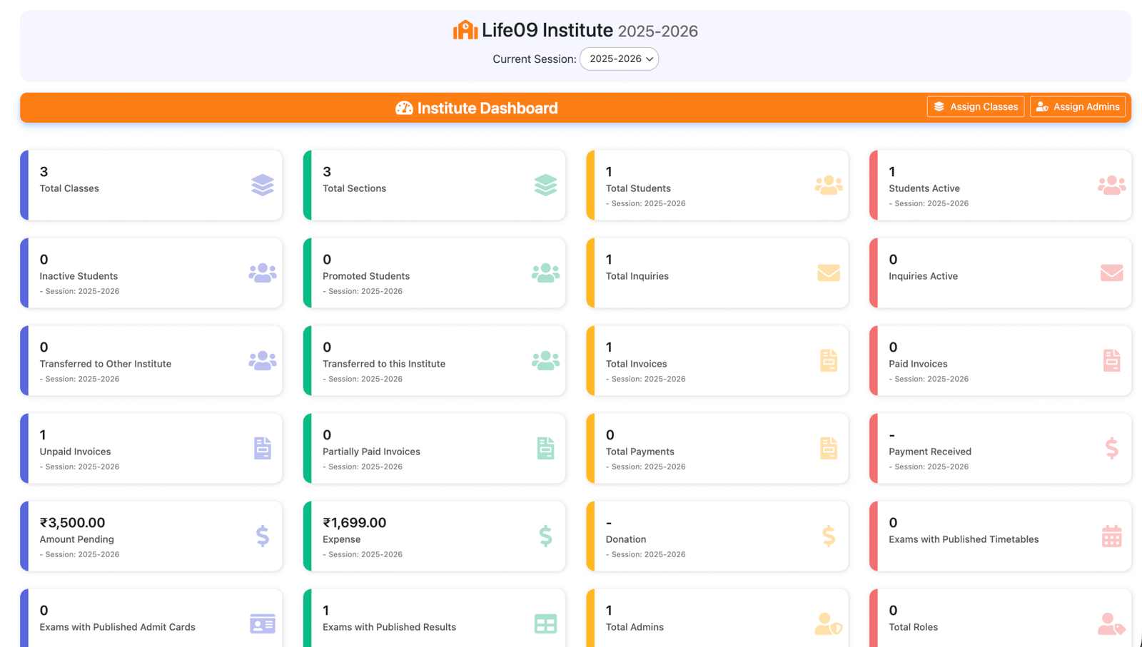Viewport: 1142px width, 647px height.
Task: Click the Total Admins shield user icon
Action: (x=828, y=624)
